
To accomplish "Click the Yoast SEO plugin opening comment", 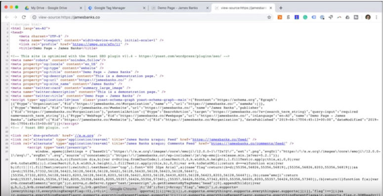I will point(120,56).
